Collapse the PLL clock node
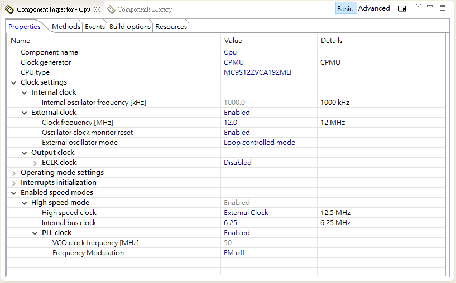456x283 pixels. pos(35,233)
